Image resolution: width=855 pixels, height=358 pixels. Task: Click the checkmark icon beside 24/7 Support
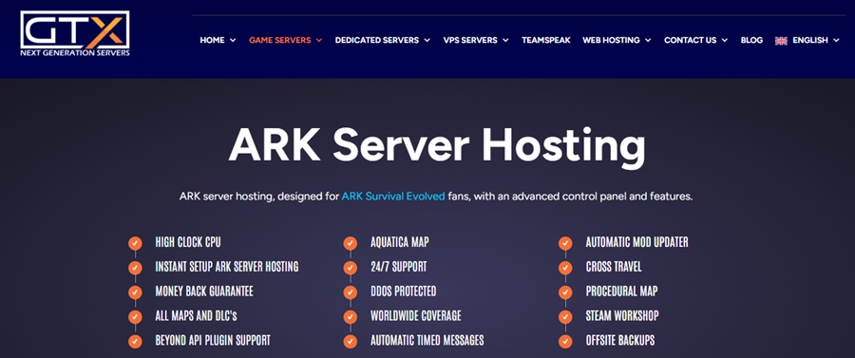point(350,268)
